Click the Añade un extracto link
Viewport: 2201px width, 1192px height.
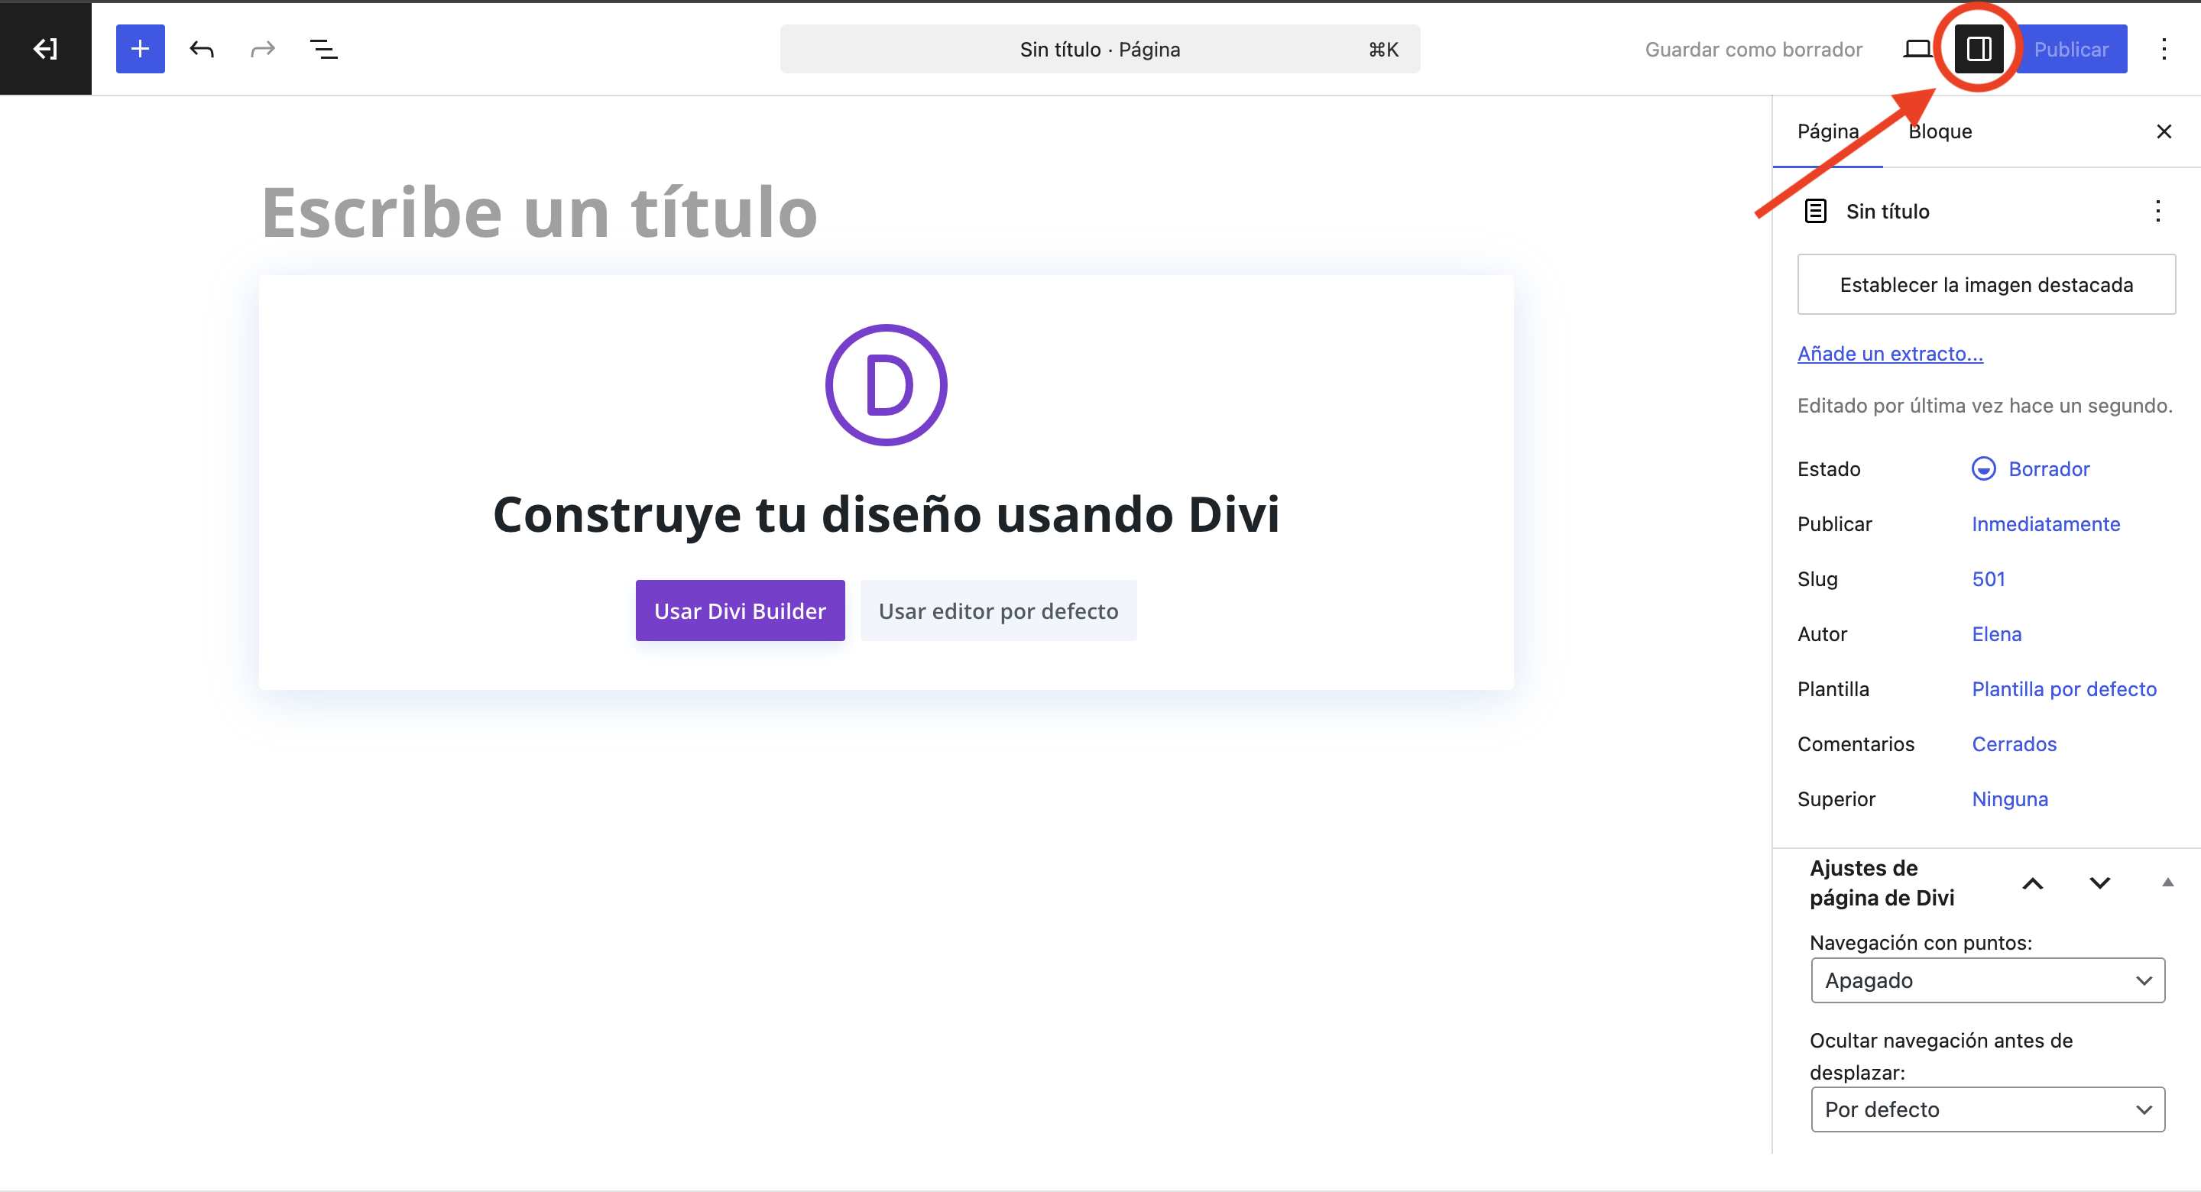tap(1890, 353)
